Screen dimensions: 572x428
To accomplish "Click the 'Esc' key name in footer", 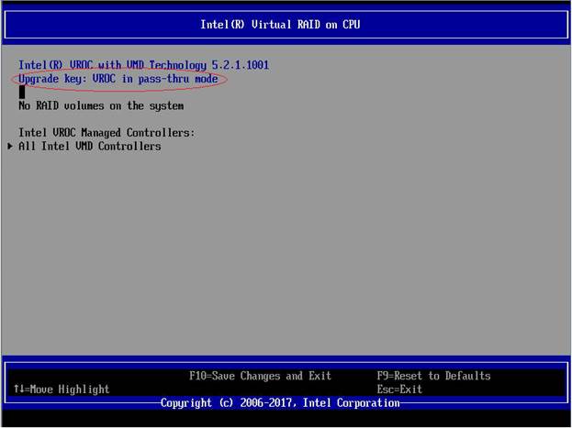I will (387, 390).
